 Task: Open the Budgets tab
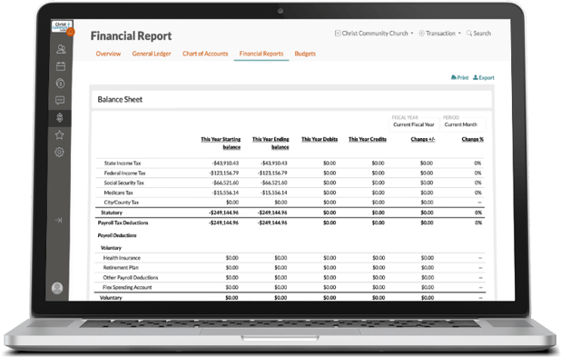coord(305,54)
